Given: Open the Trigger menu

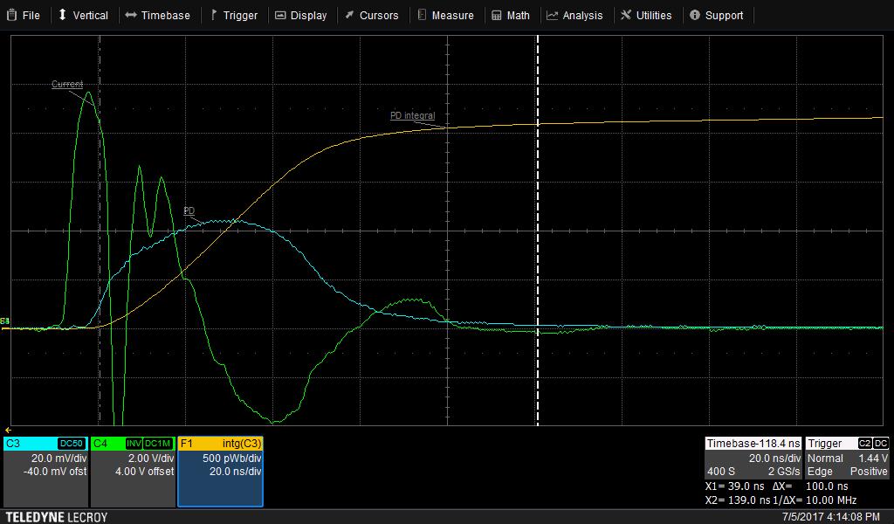Looking at the screenshot, I should click(x=234, y=16).
